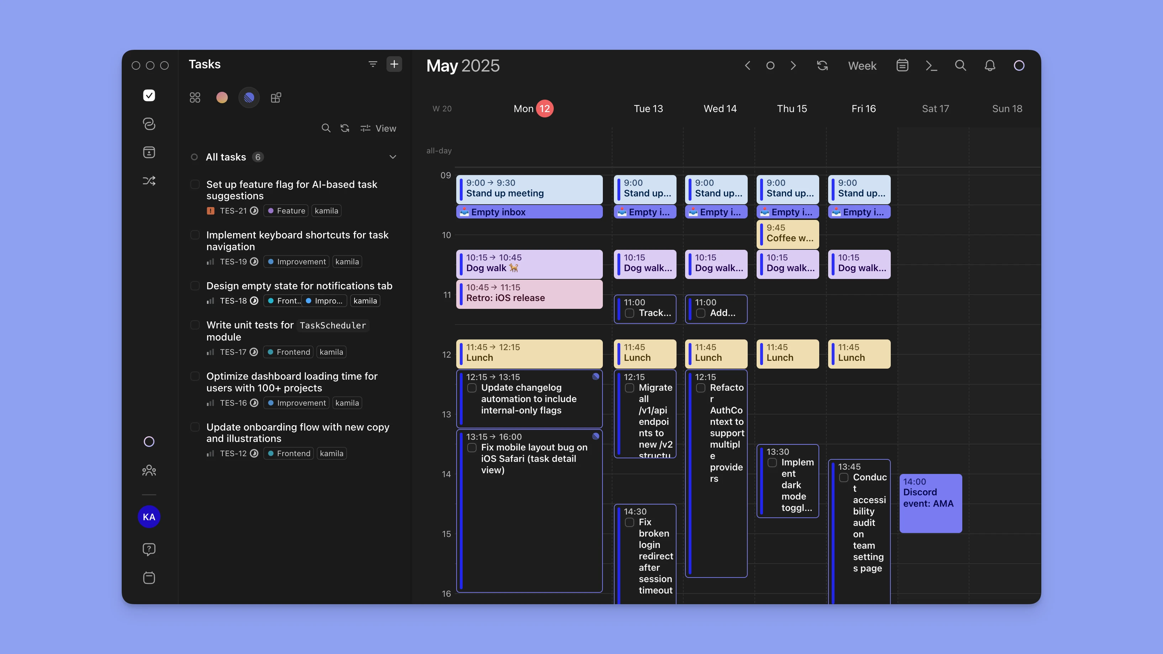
Task: Open the notifications bell
Action: click(990, 65)
